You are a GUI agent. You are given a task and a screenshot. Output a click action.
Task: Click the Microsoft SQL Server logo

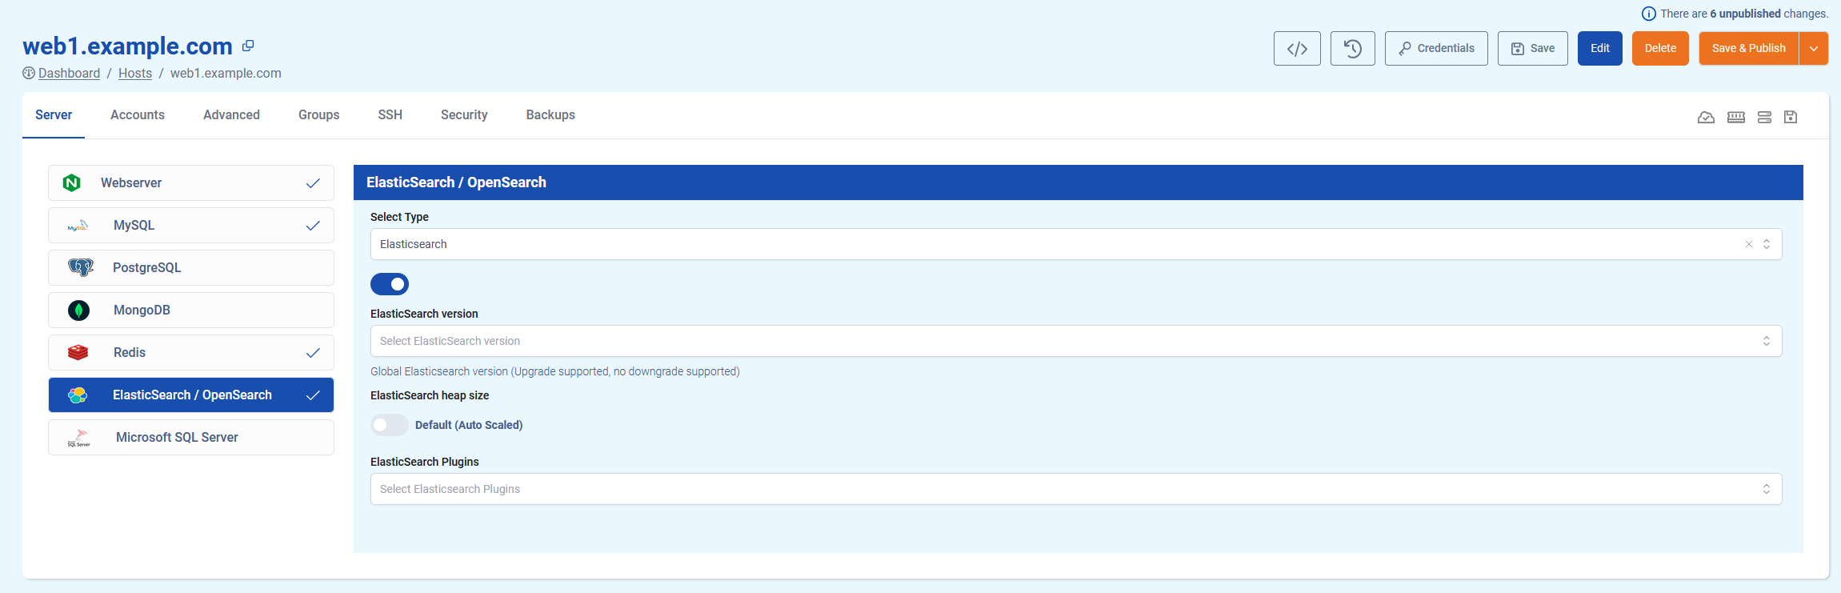click(78, 438)
